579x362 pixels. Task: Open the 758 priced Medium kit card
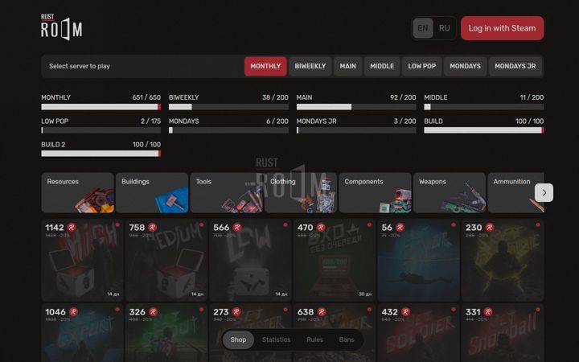(x=166, y=260)
